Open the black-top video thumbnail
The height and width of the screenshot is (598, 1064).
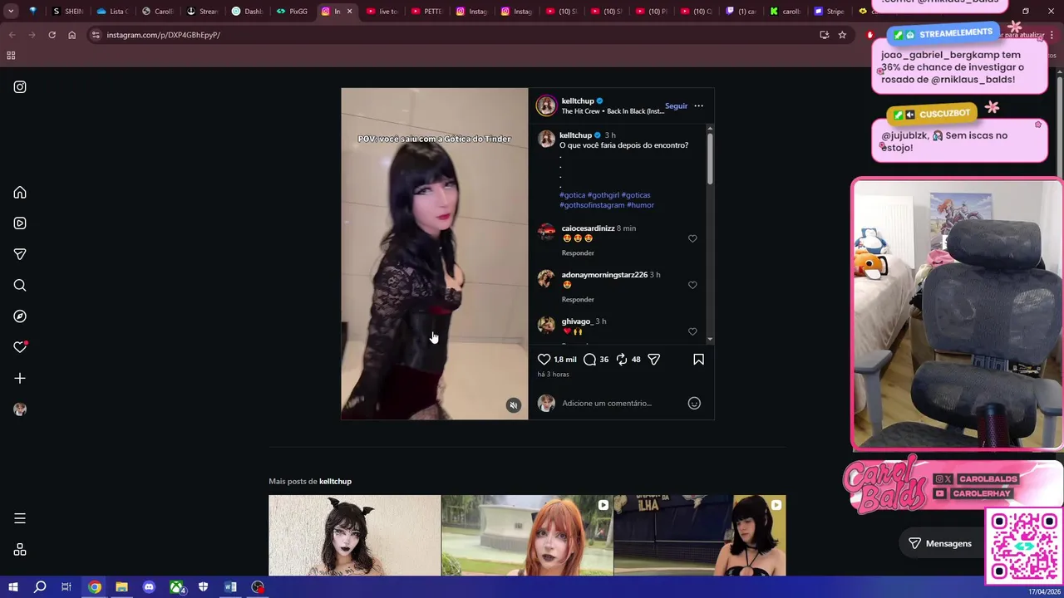(x=700, y=535)
